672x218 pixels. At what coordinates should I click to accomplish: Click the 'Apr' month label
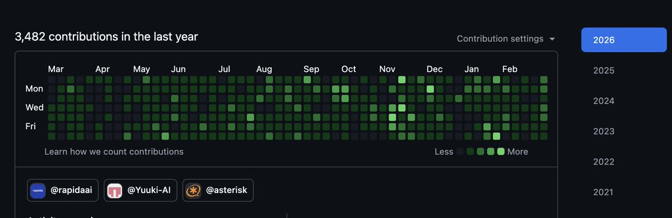tap(102, 69)
